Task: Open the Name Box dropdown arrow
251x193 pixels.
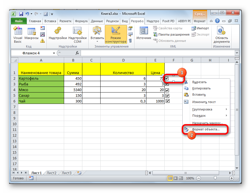Action: click(x=54, y=53)
